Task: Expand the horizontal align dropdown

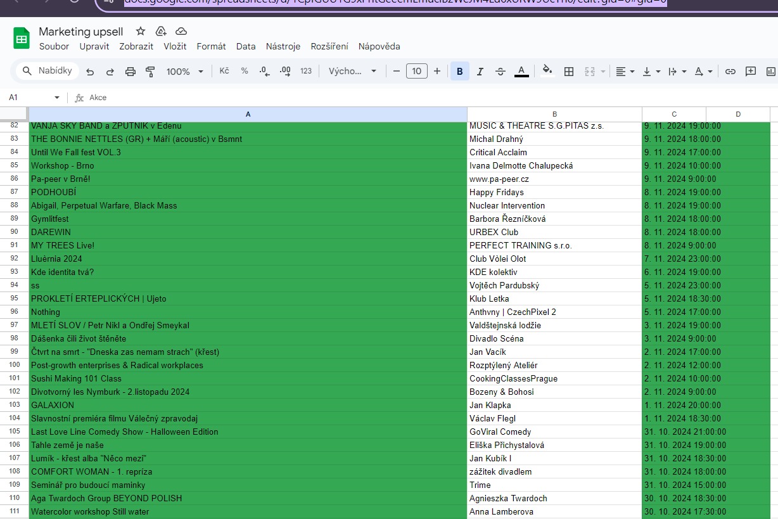Action: tap(625, 72)
